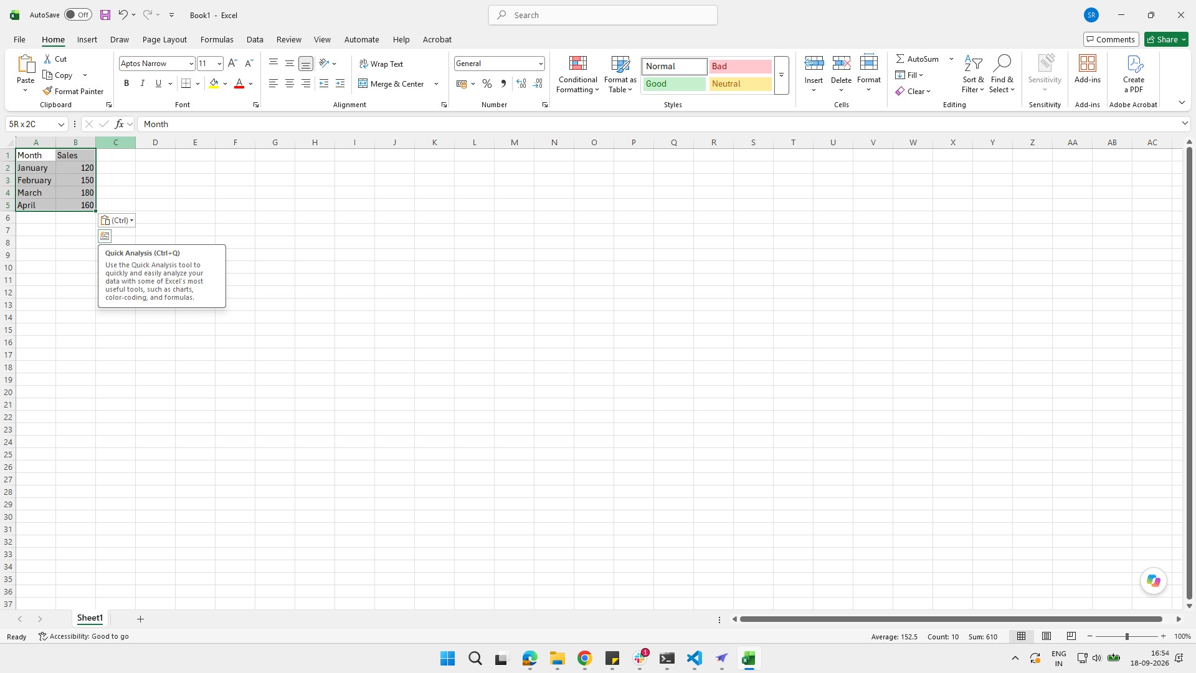Screen dimensions: 1196x673
Task: Toggle Underline formatting
Action: (x=158, y=84)
